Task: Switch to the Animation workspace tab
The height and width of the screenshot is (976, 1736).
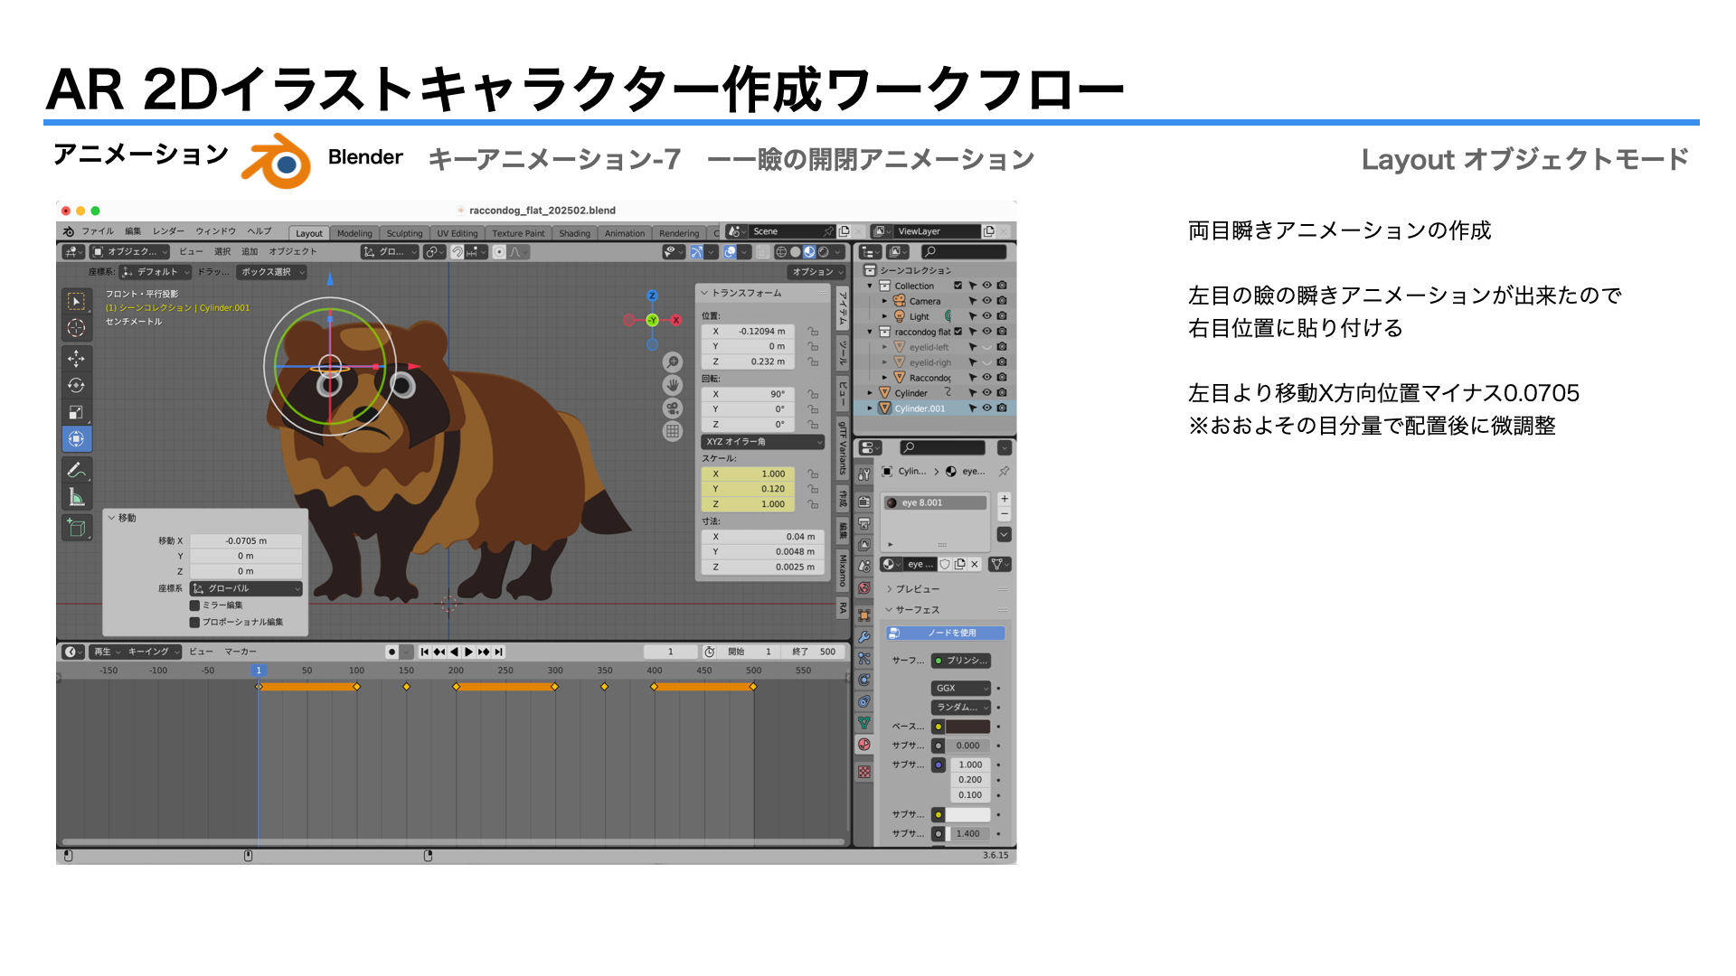Action: tap(625, 233)
